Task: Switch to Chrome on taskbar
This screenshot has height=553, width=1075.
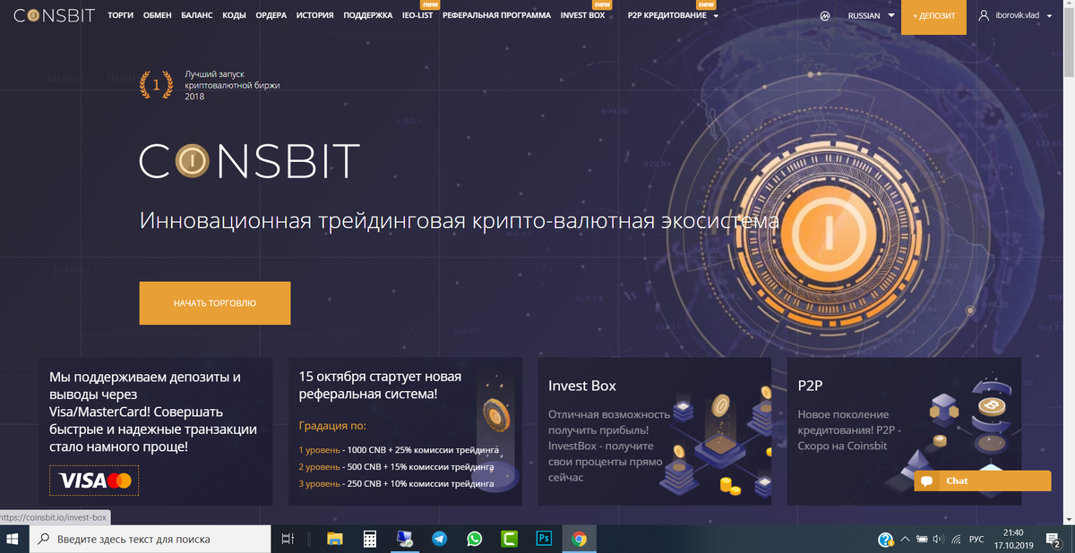Action: pos(579,539)
